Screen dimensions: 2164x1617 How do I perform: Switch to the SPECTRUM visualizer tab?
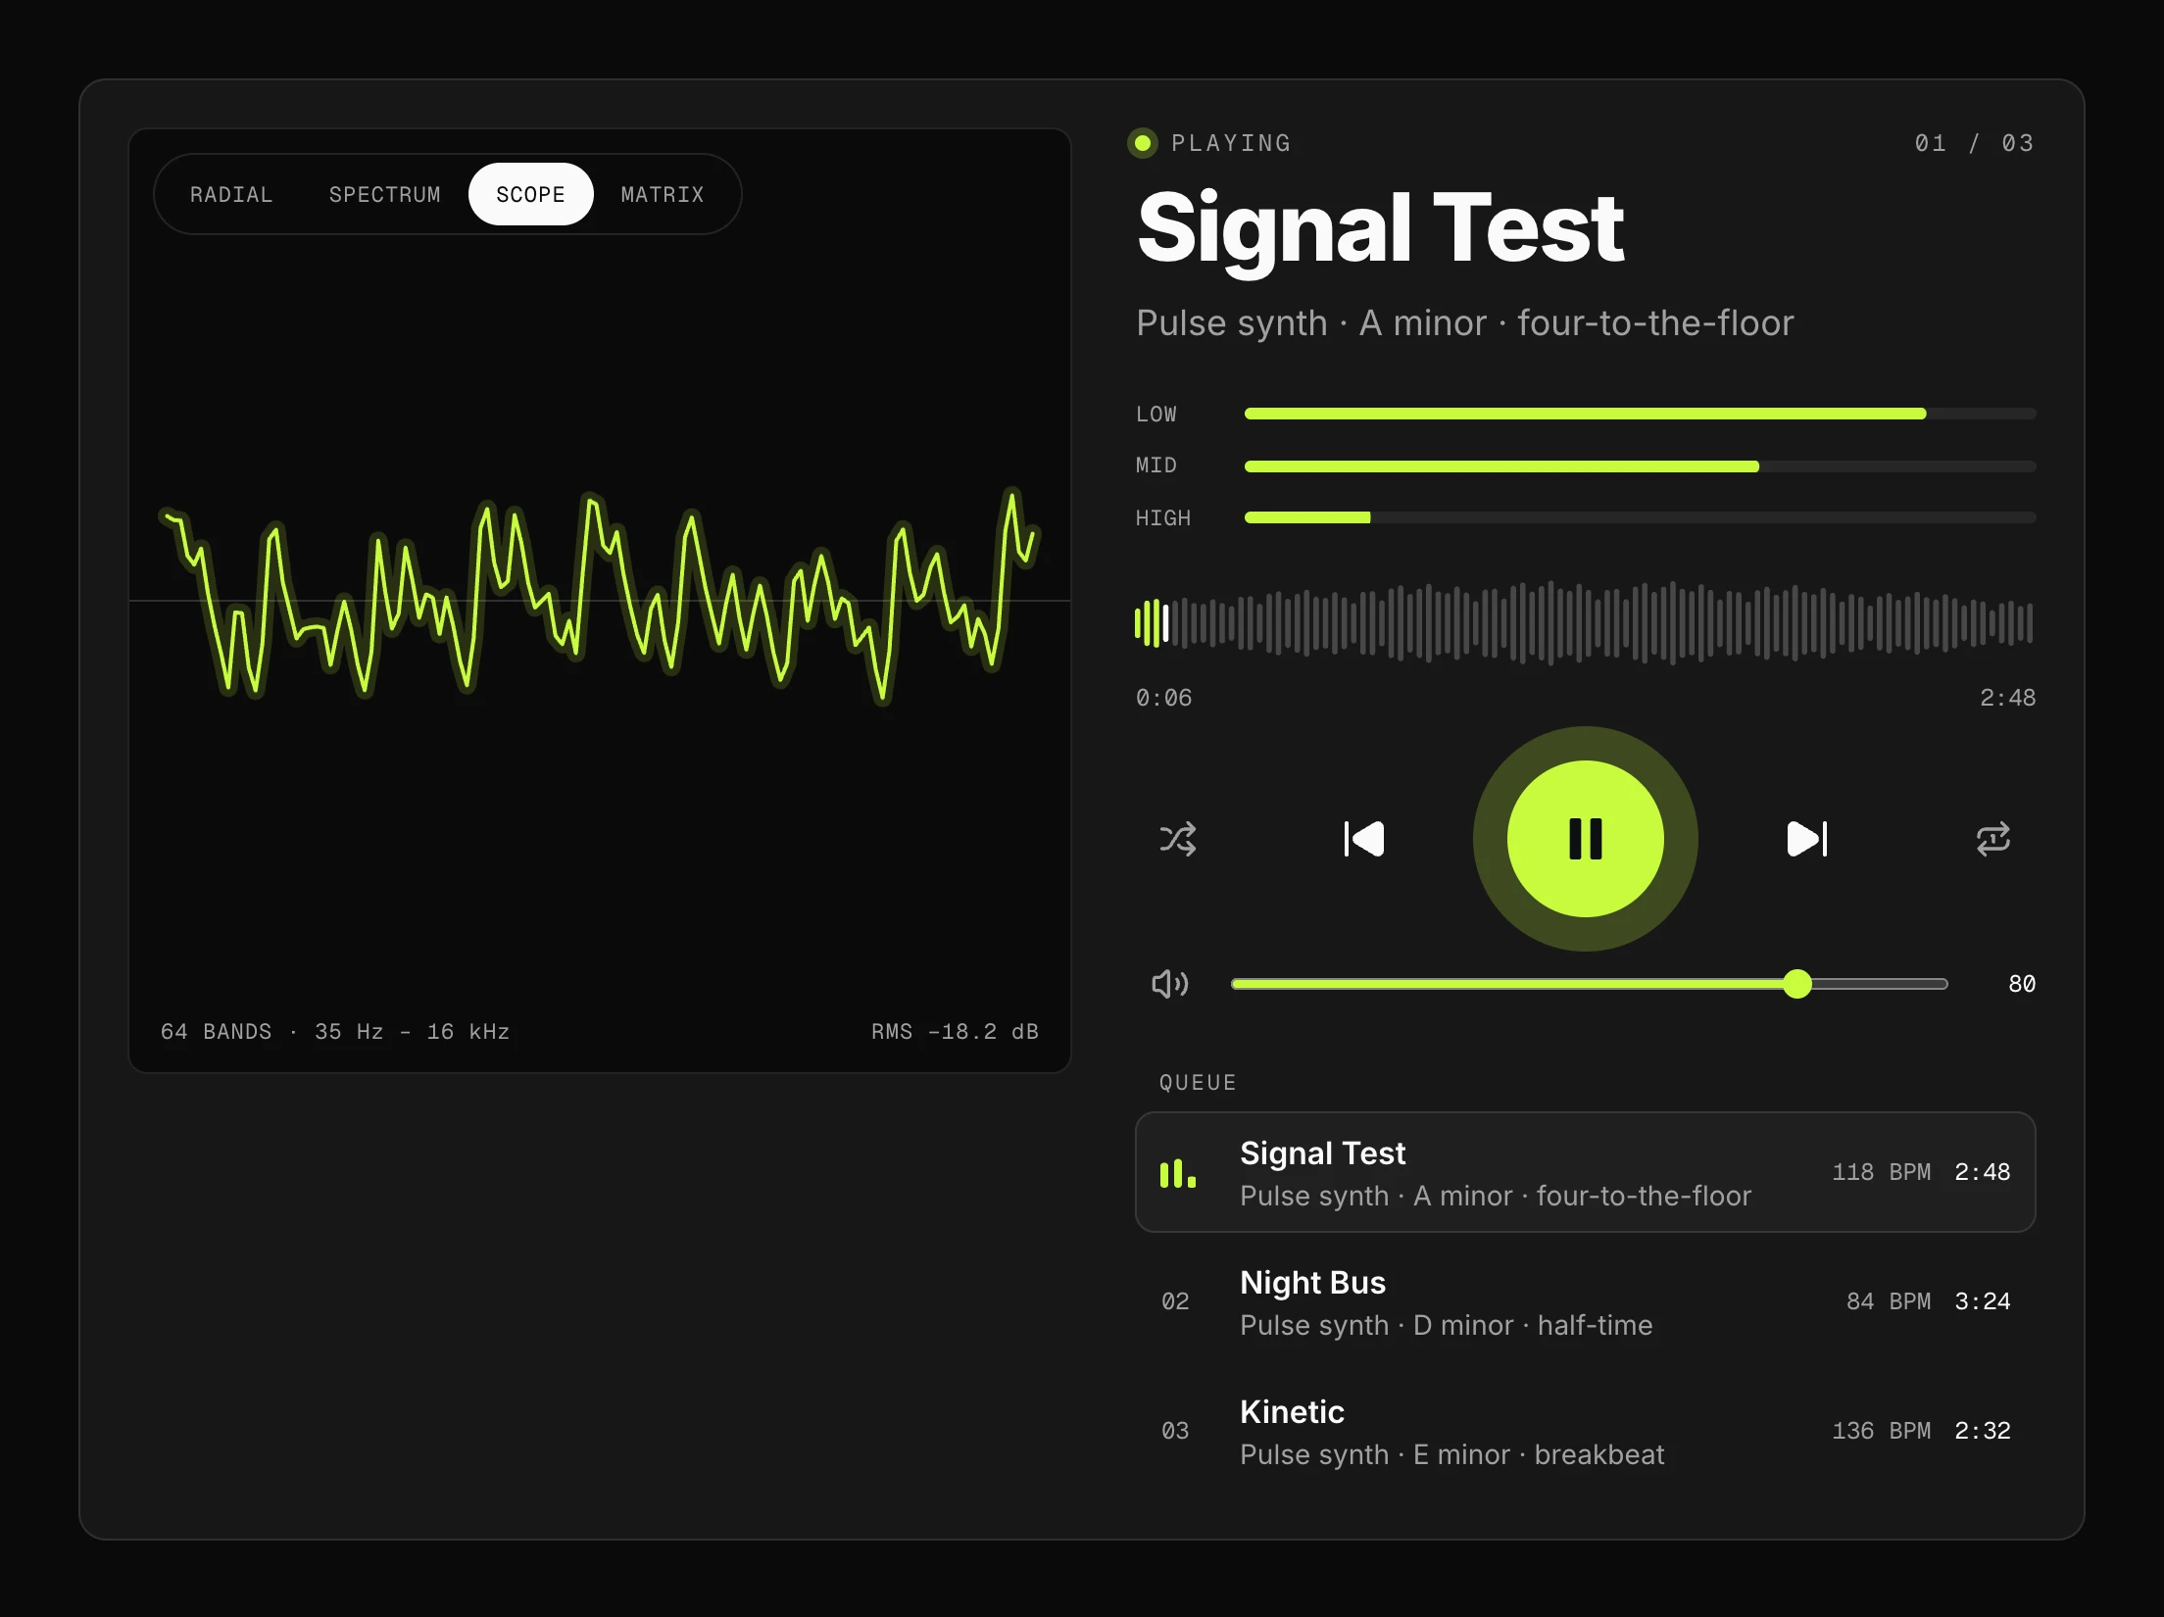pos(384,194)
